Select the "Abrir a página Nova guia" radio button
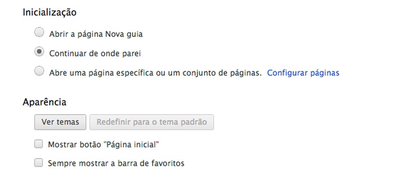This screenshot has height=179, width=402. pyautogui.click(x=39, y=32)
